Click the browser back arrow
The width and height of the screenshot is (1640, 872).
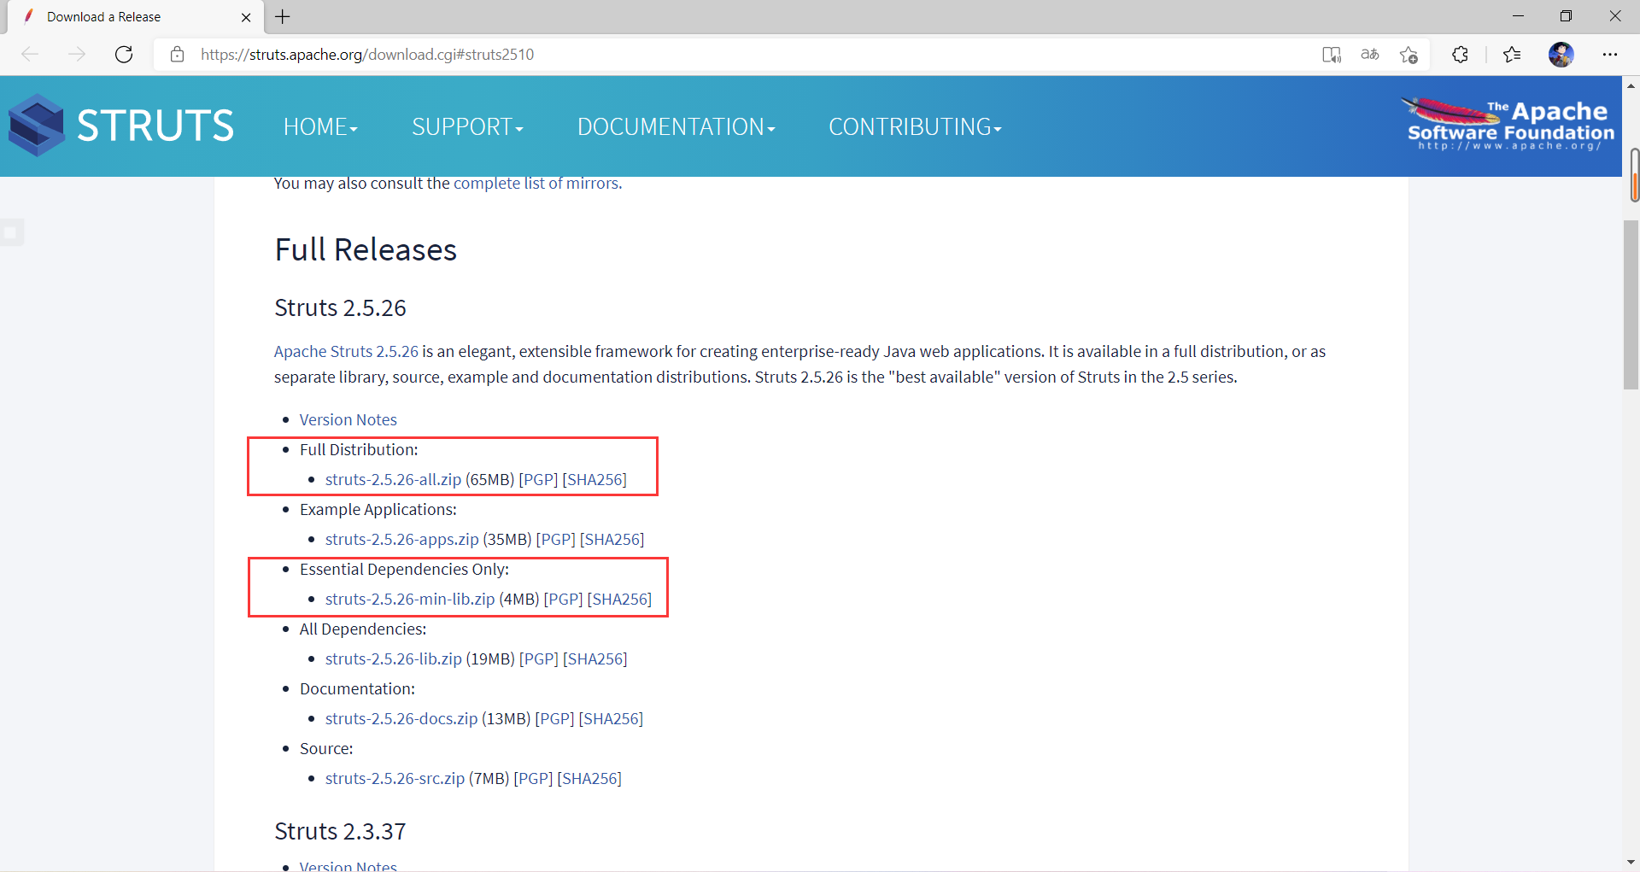point(30,55)
